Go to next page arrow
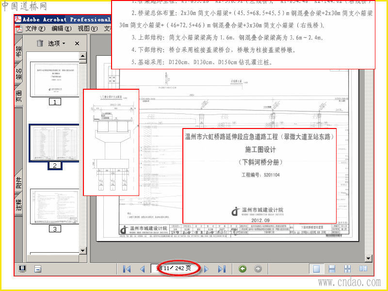Screen dimensions: 388x291 tap(206, 269)
